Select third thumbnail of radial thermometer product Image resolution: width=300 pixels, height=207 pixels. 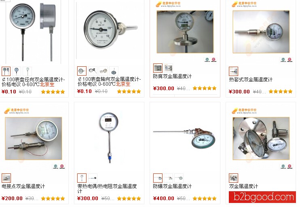point(27,71)
